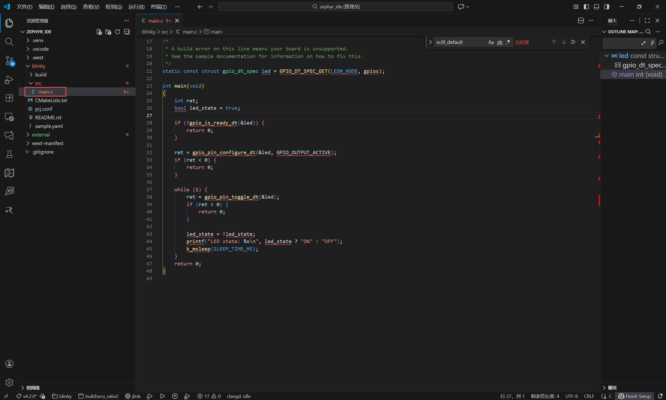Split the editor layout icon

pyautogui.click(x=581, y=21)
